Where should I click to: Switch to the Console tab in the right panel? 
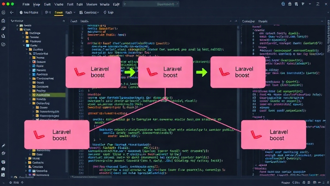click(x=248, y=21)
